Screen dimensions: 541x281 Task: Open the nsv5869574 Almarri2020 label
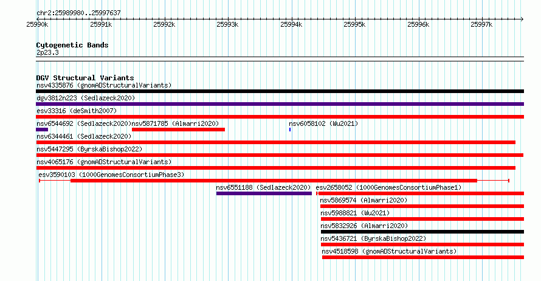point(364,200)
